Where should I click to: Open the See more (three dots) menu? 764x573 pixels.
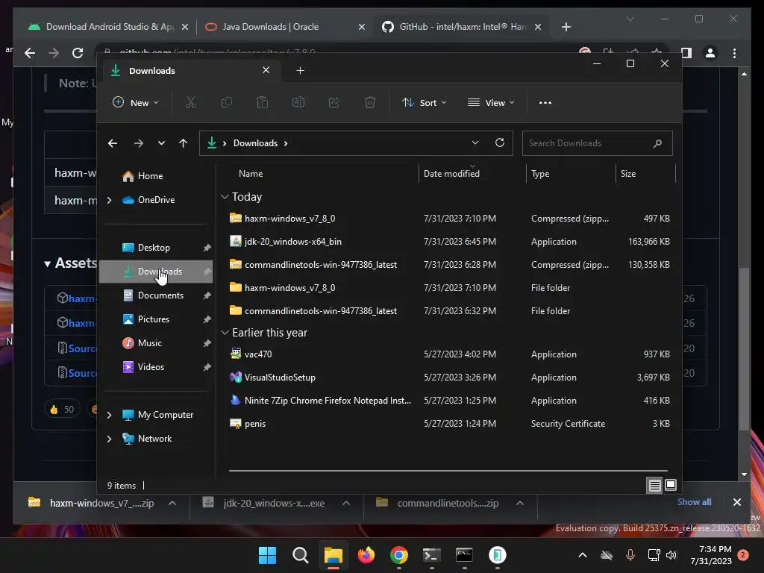(545, 103)
